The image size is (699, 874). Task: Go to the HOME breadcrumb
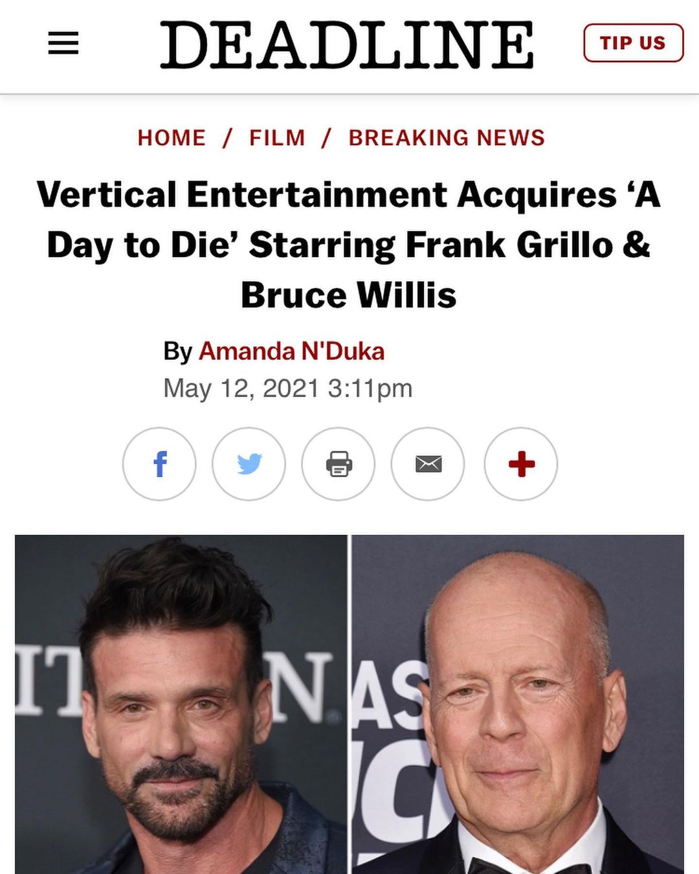[172, 138]
